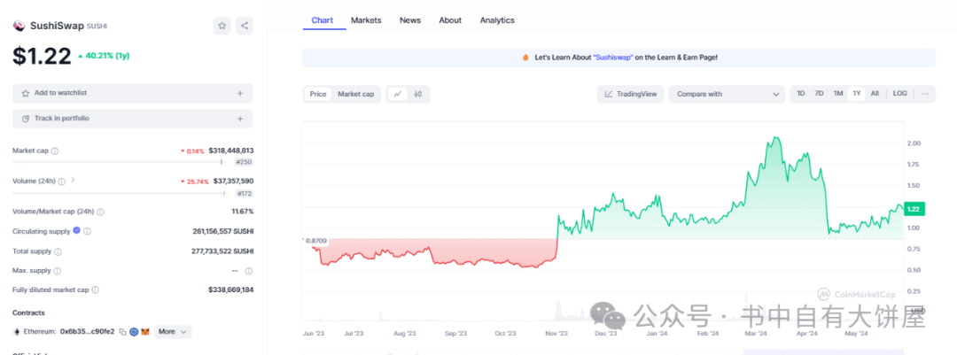
Task: Open the Compare with dropdown
Action: point(727,94)
